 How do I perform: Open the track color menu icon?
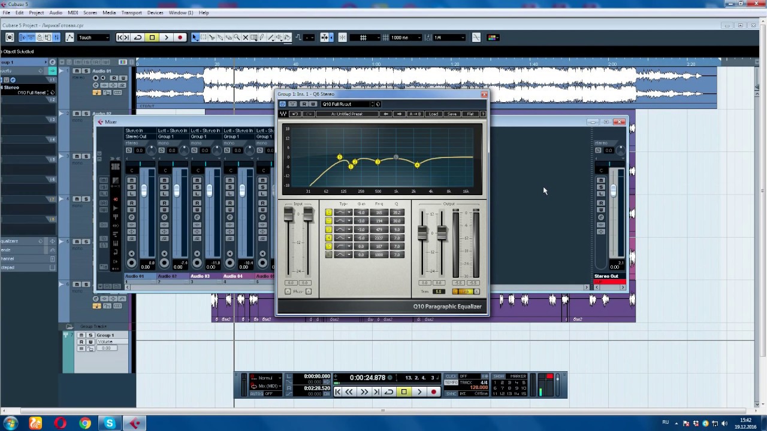point(493,37)
